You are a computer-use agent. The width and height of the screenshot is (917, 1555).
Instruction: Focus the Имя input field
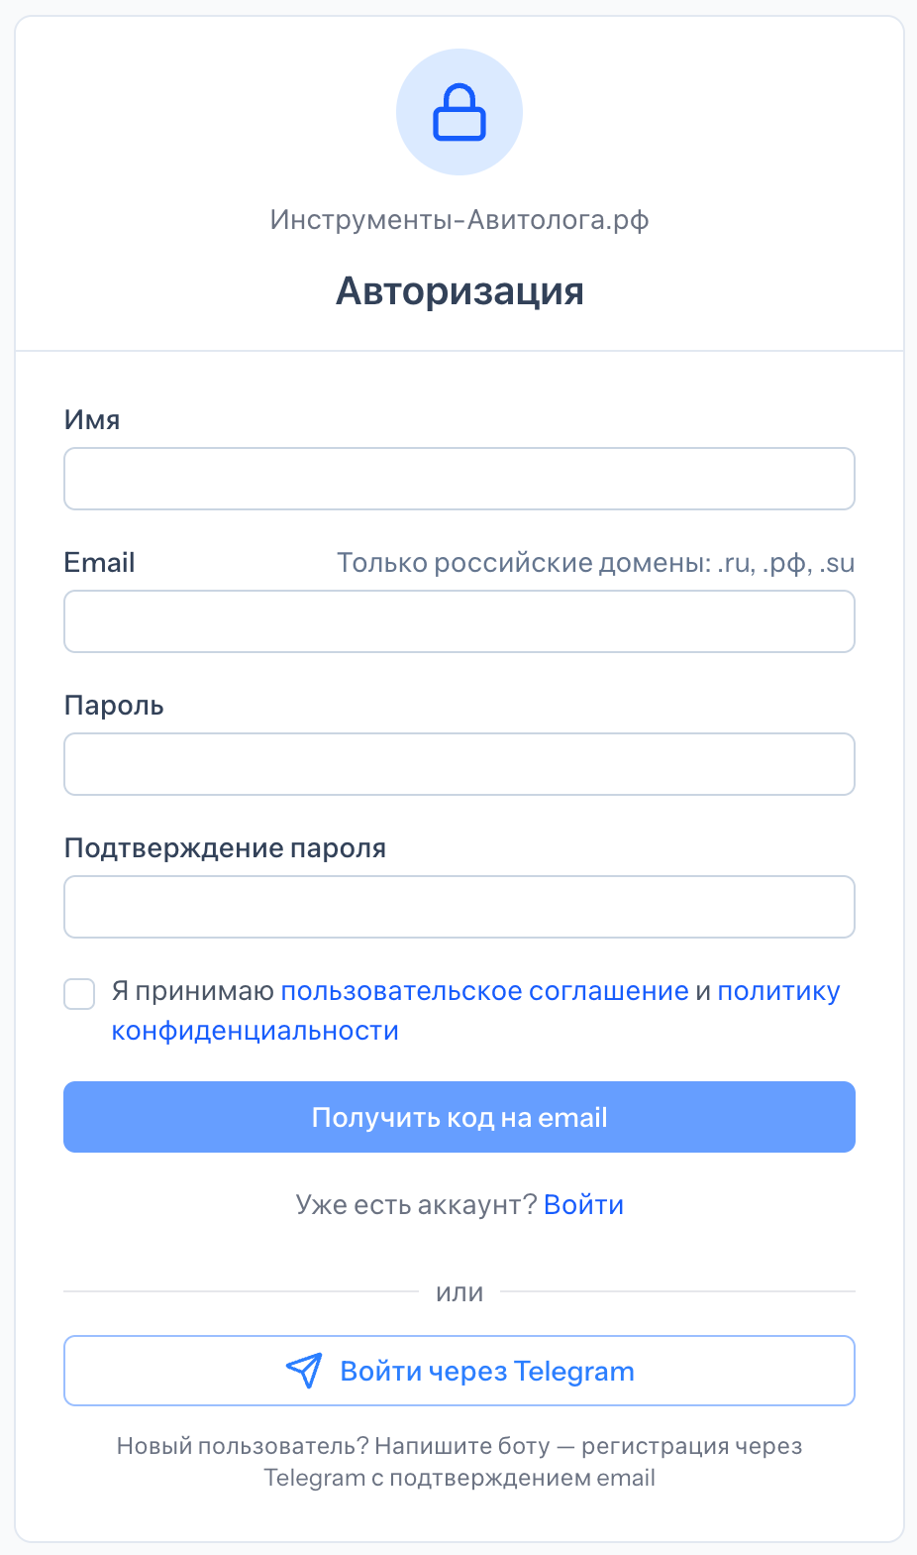(459, 479)
